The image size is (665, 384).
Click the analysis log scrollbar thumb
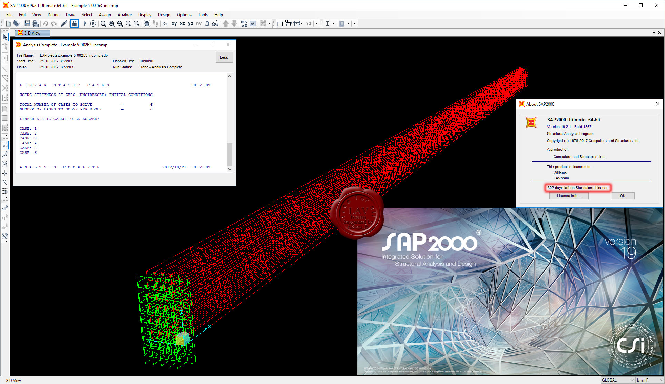[229, 154]
